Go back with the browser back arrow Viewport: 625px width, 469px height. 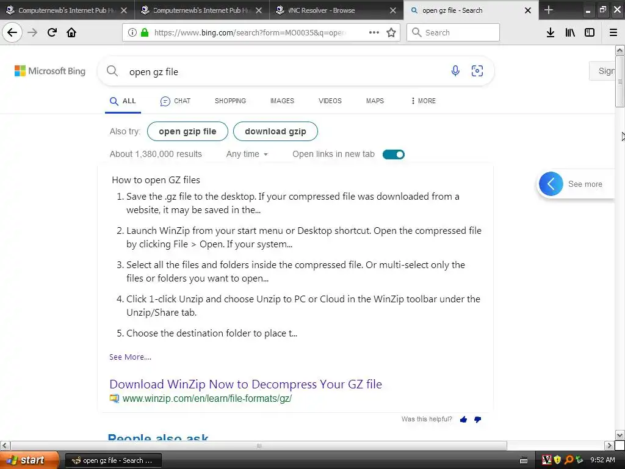(12, 32)
